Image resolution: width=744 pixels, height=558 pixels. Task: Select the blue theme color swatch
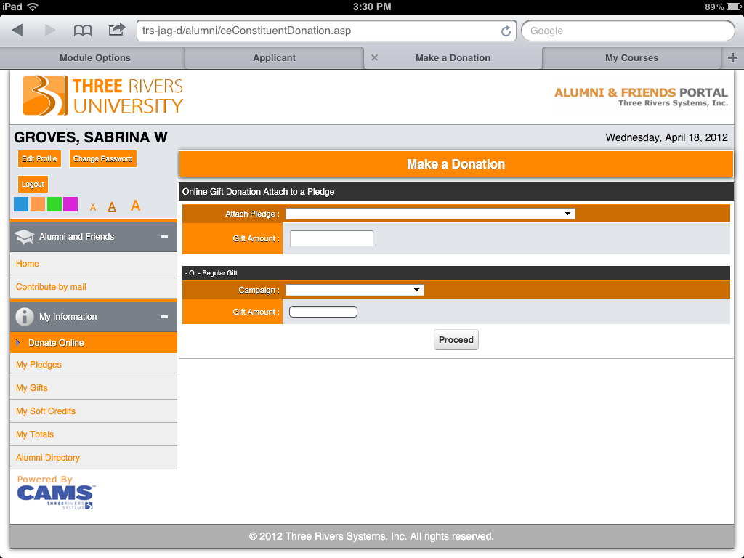tap(21, 204)
